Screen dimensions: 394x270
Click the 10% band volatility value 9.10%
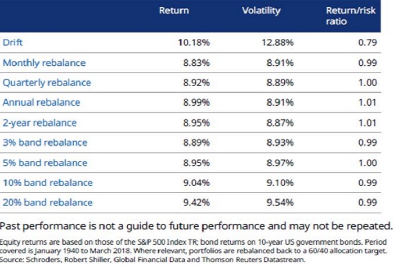pos(280,182)
